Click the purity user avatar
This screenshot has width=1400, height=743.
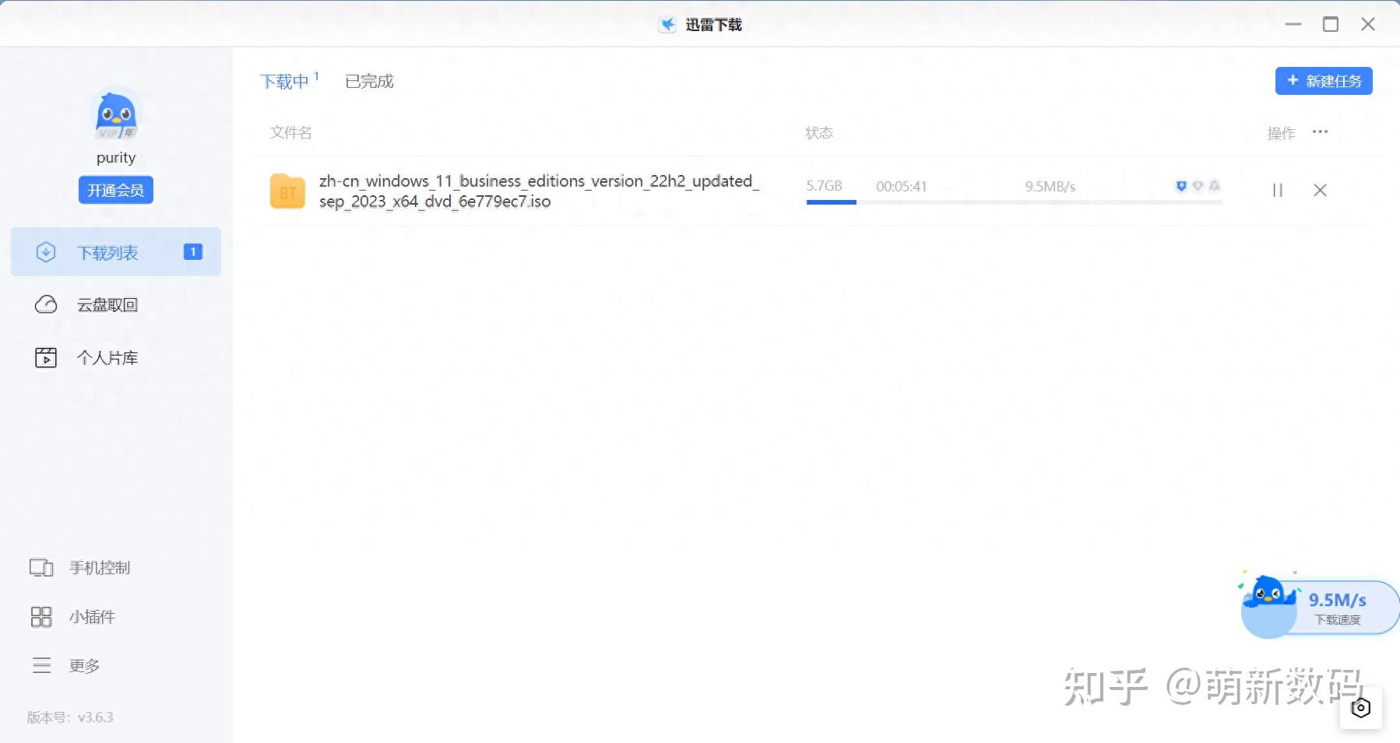(115, 115)
